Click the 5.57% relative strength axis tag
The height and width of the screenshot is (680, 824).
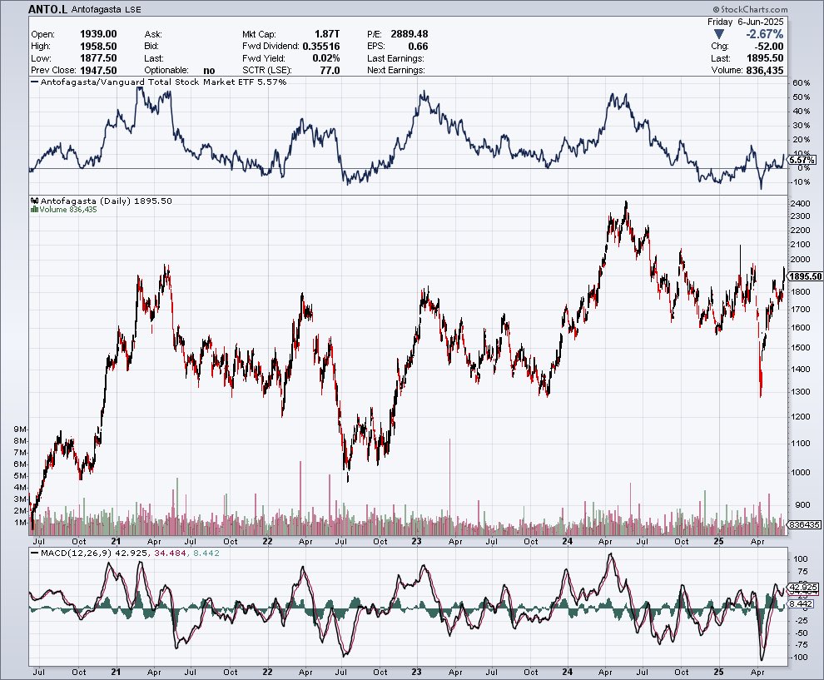pyautogui.click(x=802, y=160)
